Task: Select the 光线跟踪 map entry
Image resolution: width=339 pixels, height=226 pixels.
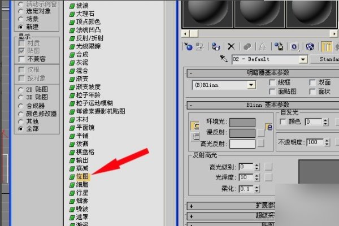Action: click(x=88, y=46)
